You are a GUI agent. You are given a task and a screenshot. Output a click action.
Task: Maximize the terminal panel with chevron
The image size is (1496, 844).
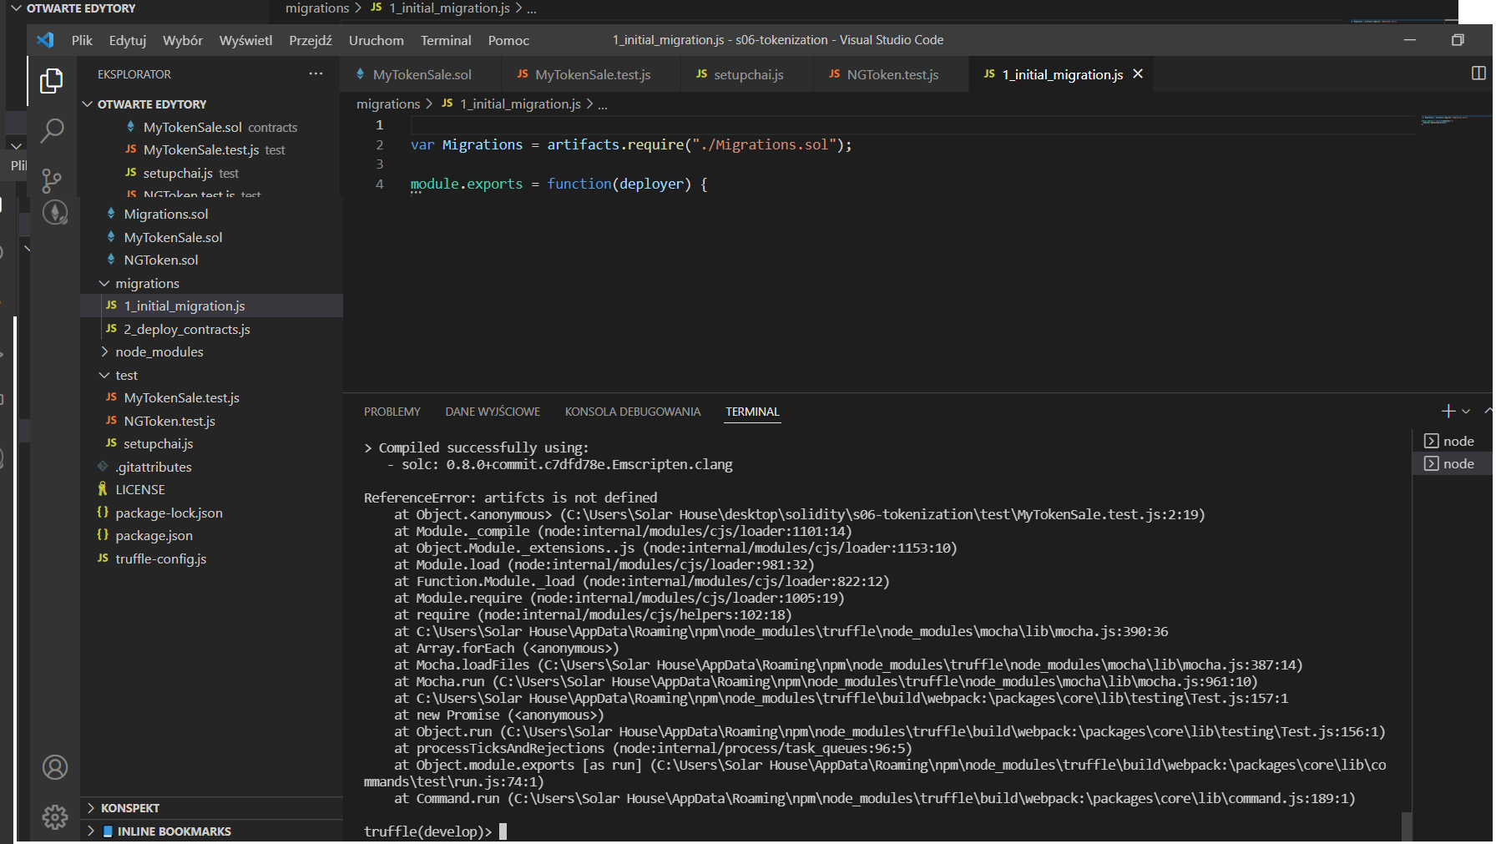point(1488,411)
